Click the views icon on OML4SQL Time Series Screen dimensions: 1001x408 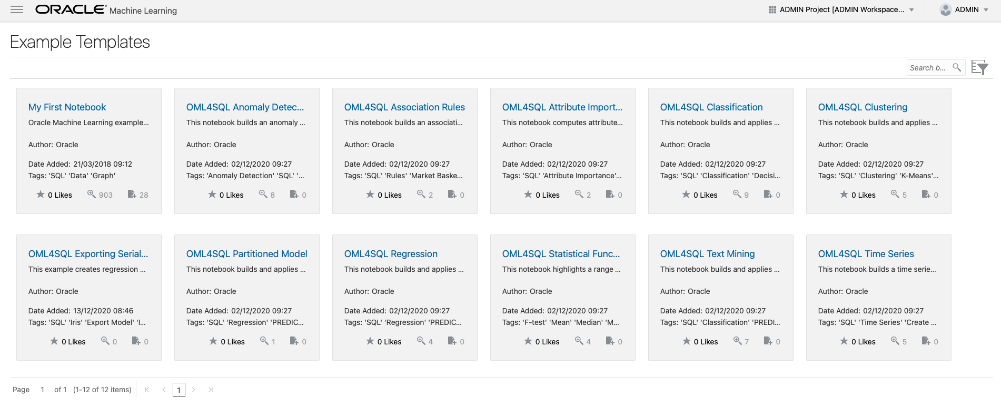[895, 341]
